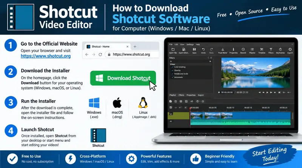Click the total duration 00:00:27:15

242,92
